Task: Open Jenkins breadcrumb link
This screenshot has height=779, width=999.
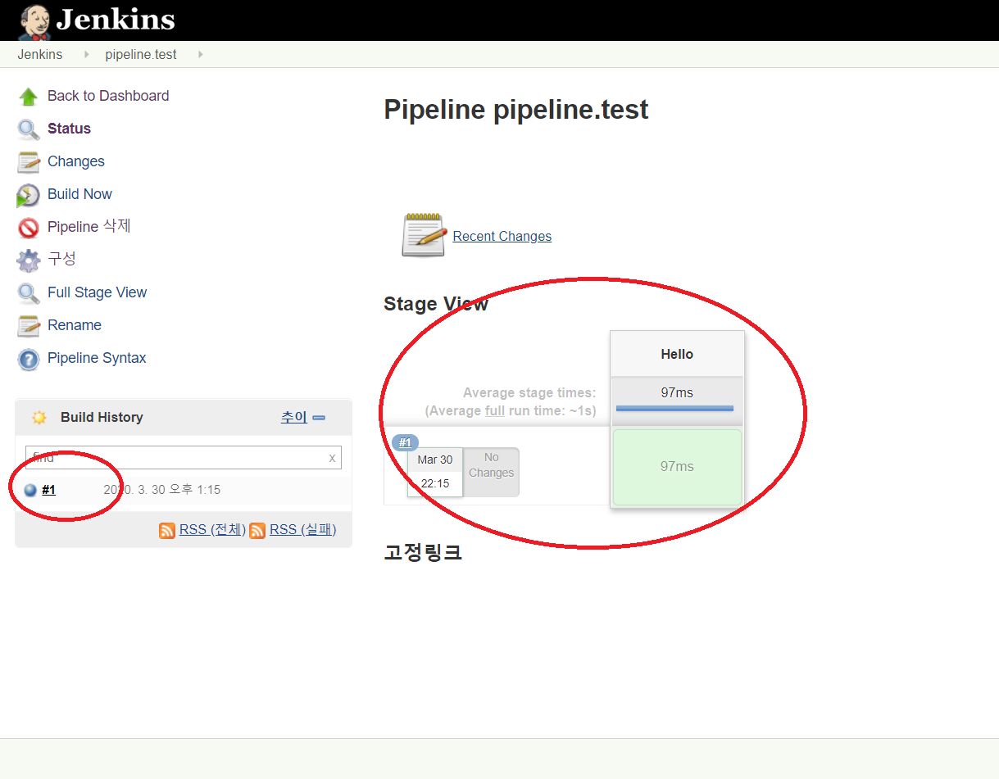Action: 40,54
